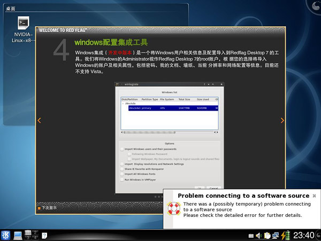
Task: Click 'Import Display resolutions and Network Settings' checkbox in preview
Action: 122,164
